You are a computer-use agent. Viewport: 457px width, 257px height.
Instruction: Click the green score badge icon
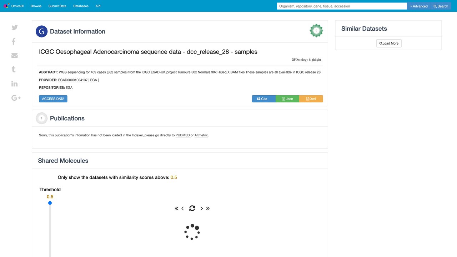click(x=316, y=31)
